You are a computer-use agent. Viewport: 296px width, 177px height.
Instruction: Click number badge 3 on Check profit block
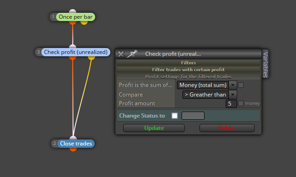click(38, 52)
